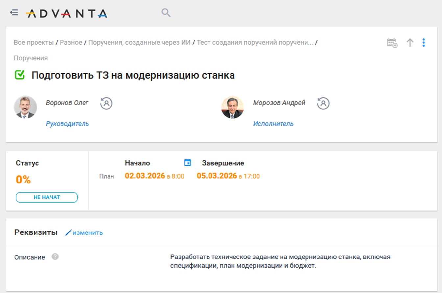Go up one level with arrow icon
Image resolution: width=442 pixels, height=293 pixels.
click(410, 43)
